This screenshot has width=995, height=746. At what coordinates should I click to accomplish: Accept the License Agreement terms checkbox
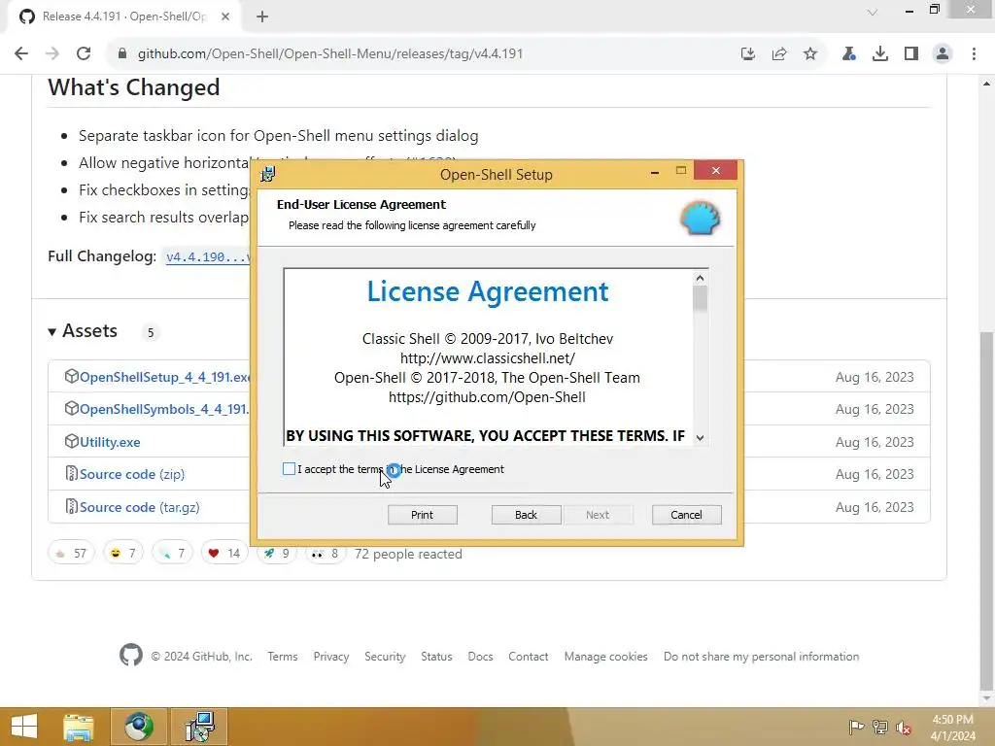[x=289, y=469]
